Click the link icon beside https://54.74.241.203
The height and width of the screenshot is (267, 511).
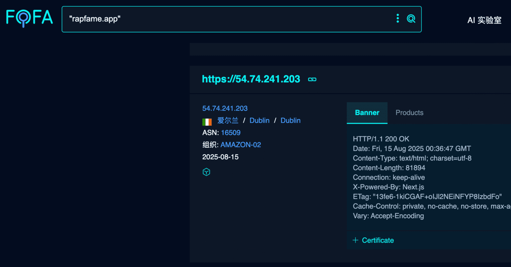coord(312,79)
